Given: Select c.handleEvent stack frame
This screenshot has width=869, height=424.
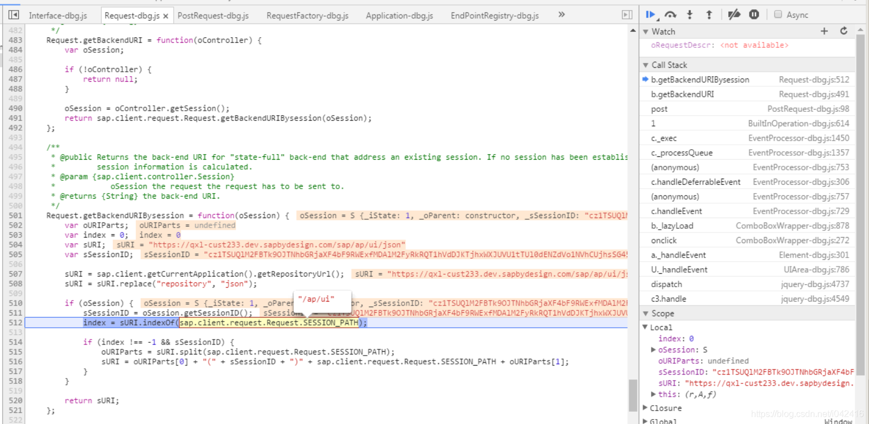Looking at the screenshot, I should point(747,211).
